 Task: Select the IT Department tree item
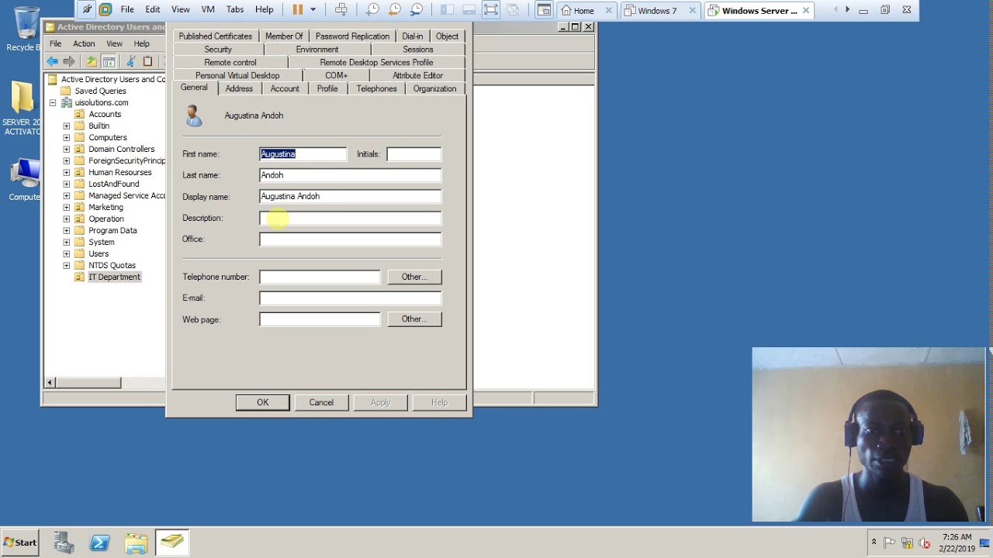114,277
